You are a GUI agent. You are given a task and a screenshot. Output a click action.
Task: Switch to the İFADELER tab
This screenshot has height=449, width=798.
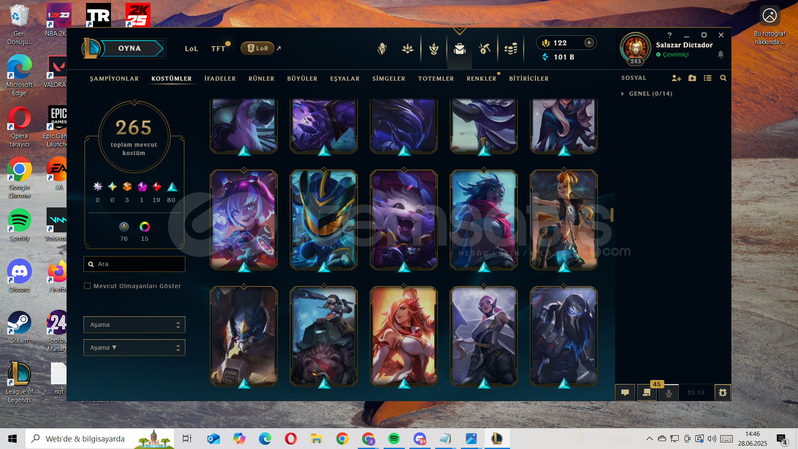[x=220, y=79]
